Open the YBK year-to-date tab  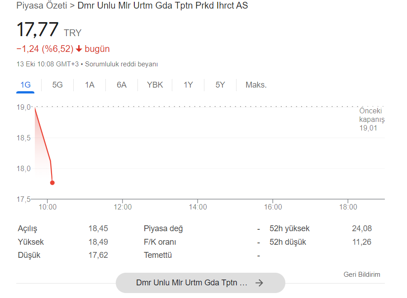(x=155, y=85)
